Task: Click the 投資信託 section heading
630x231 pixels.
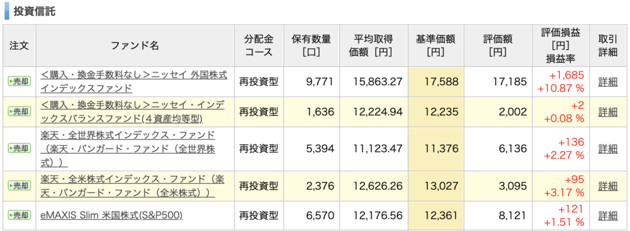Action: pos(34,11)
